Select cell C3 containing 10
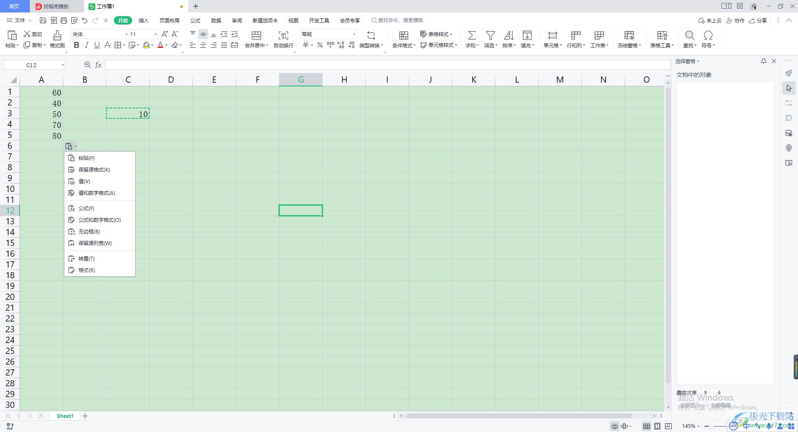This screenshot has height=432, width=798. 128,113
